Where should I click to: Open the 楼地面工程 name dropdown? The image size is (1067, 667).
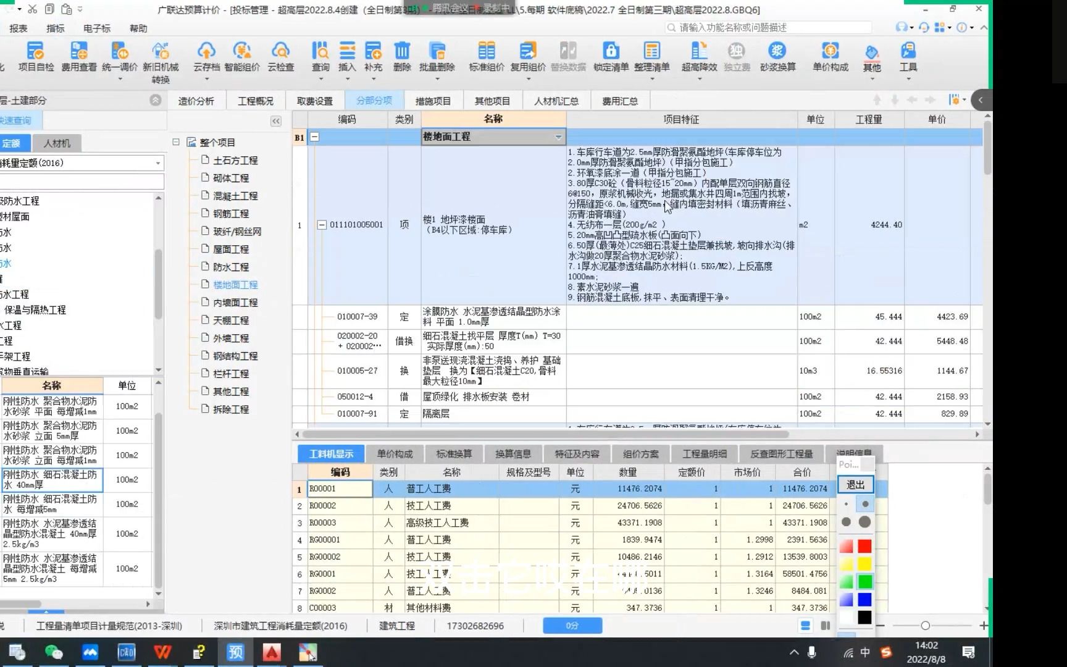point(558,137)
